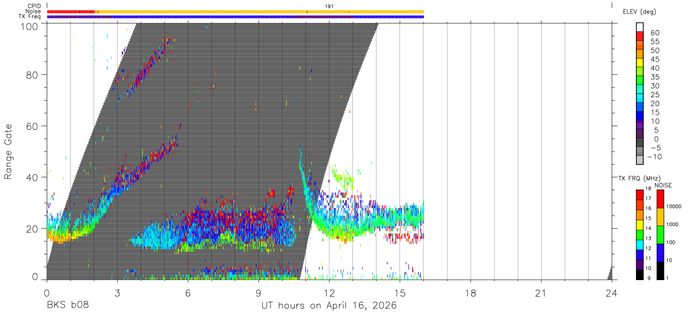The height and width of the screenshot is (317, 688).
Task: Click the 40 tick on the Range Gate axis
Action: (x=31, y=177)
